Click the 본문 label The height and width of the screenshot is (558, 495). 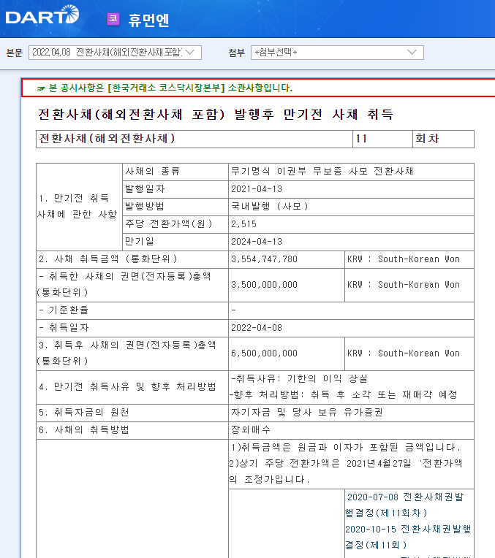[x=15, y=53]
